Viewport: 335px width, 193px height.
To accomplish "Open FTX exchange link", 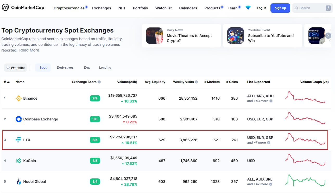I will pos(27,140).
